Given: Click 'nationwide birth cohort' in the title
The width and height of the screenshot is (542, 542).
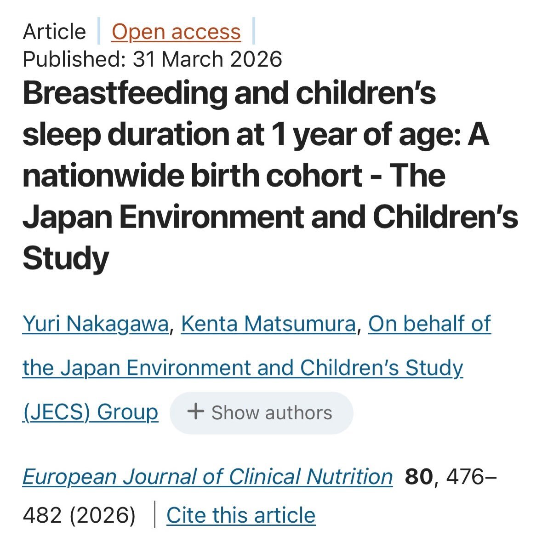Looking at the screenshot, I should tap(193, 176).
